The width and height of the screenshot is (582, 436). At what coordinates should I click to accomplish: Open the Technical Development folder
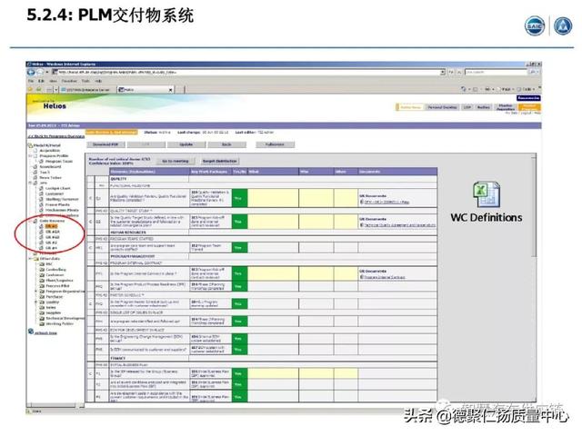tap(65, 319)
